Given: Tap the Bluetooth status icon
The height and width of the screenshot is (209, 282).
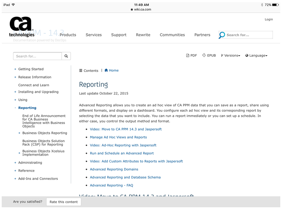Looking at the screenshot, I should (262, 5).
